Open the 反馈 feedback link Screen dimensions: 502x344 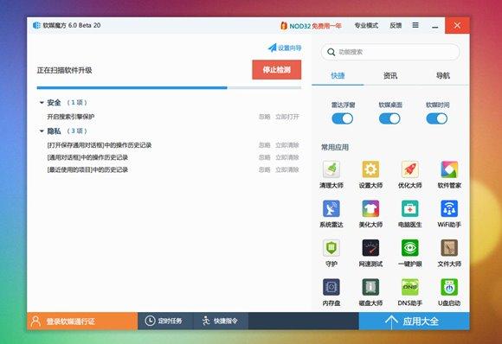pyautogui.click(x=396, y=26)
